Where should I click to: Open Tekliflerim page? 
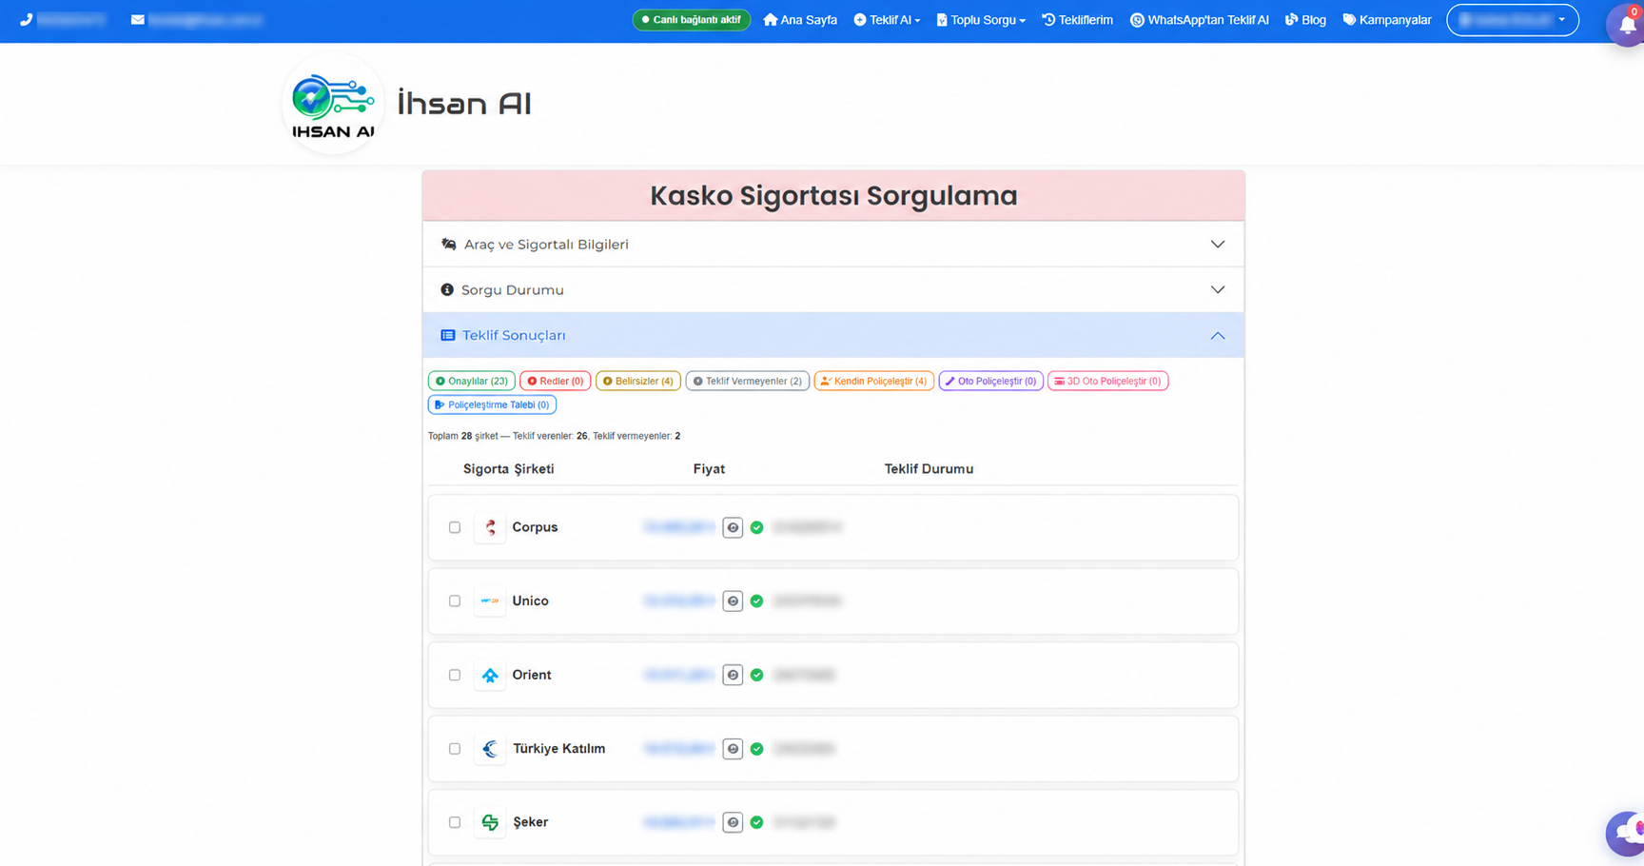1077,19
